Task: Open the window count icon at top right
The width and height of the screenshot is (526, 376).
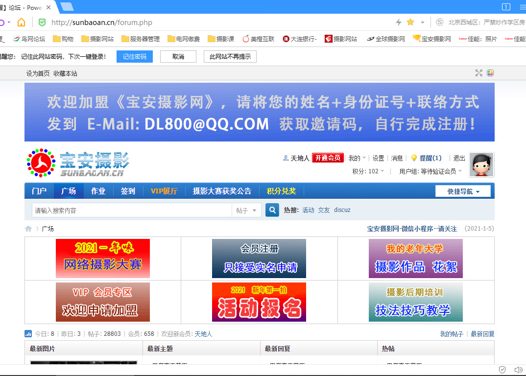Action: click(506, 7)
